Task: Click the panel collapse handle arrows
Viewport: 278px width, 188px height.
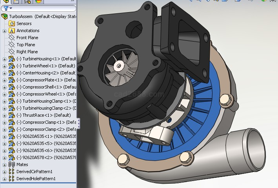Action: tap(78, 123)
